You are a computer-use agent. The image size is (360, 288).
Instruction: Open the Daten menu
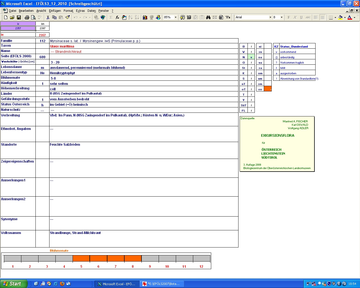pyautogui.click(x=92, y=11)
